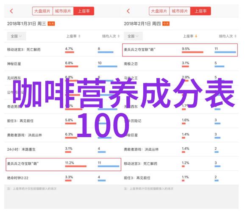The width and height of the screenshot is (245, 211).
Task: Toggle right panel 上座率 orange sort arrow
Action: point(196,36)
